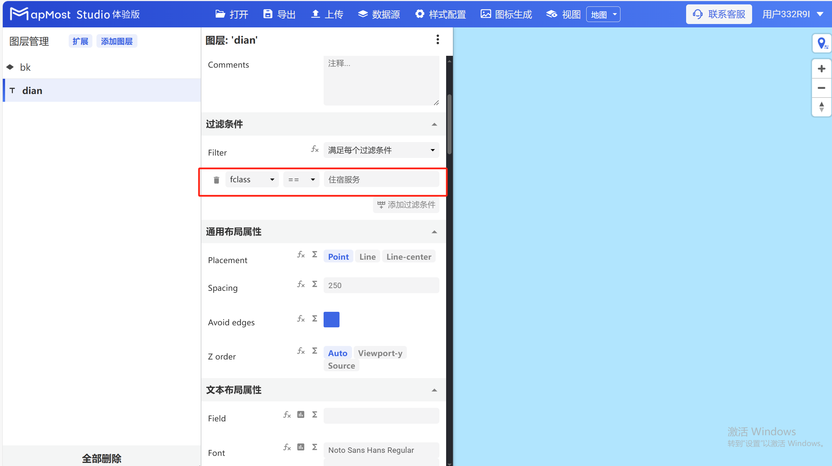
Task: Open the 样式配置 style configuration tool
Action: 440,14
